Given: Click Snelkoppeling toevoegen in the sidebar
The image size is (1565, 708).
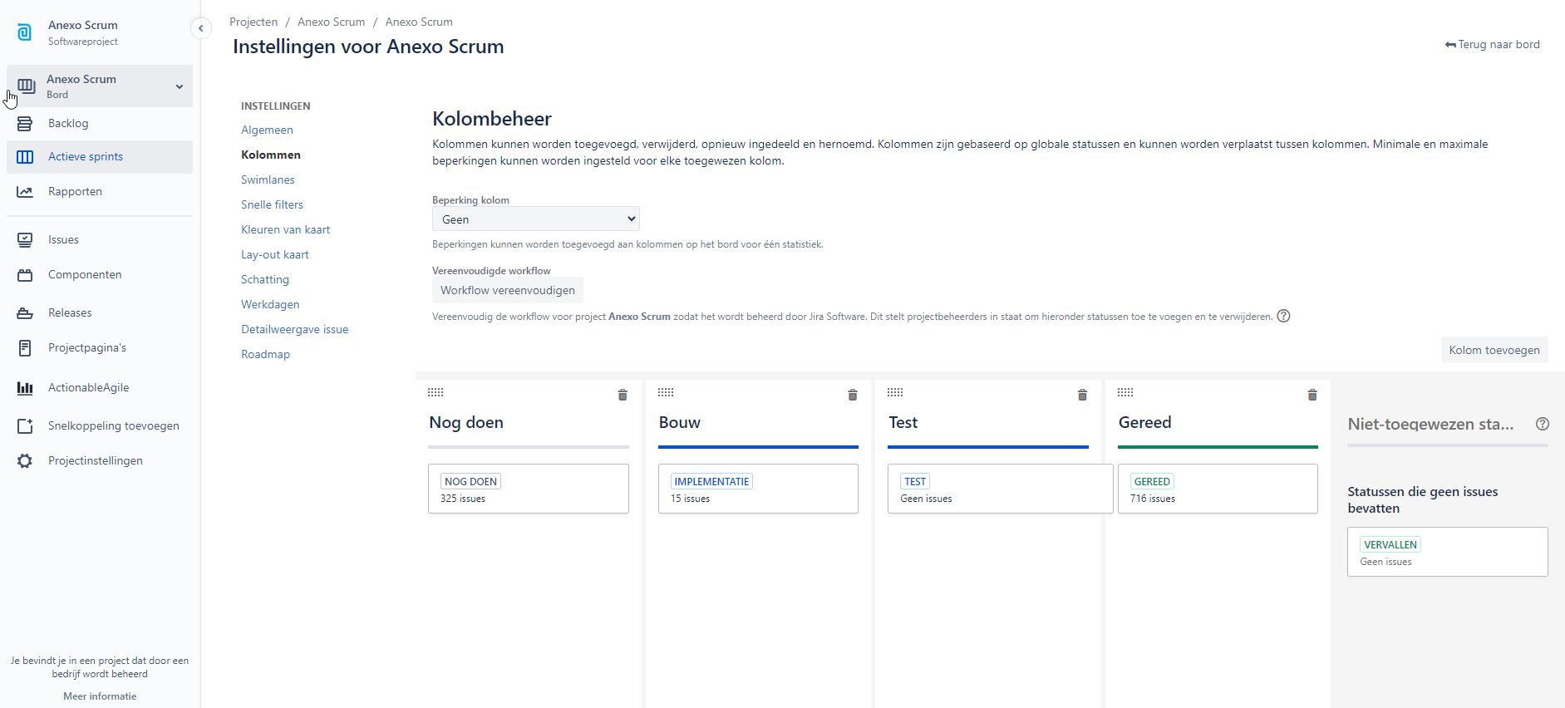Looking at the screenshot, I should pos(100,425).
